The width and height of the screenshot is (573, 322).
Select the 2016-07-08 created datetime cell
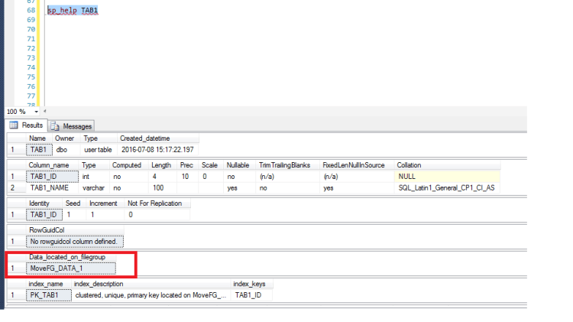click(x=158, y=150)
